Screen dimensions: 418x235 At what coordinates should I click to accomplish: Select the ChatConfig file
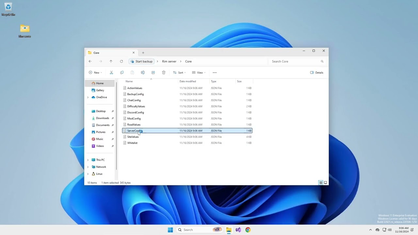click(187, 100)
